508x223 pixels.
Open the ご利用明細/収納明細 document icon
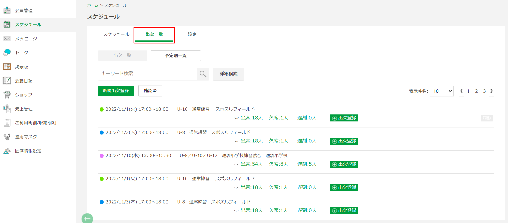click(x=7, y=123)
